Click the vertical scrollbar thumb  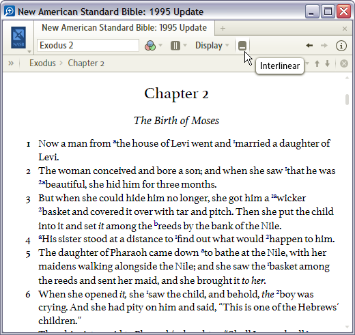tap(347, 100)
